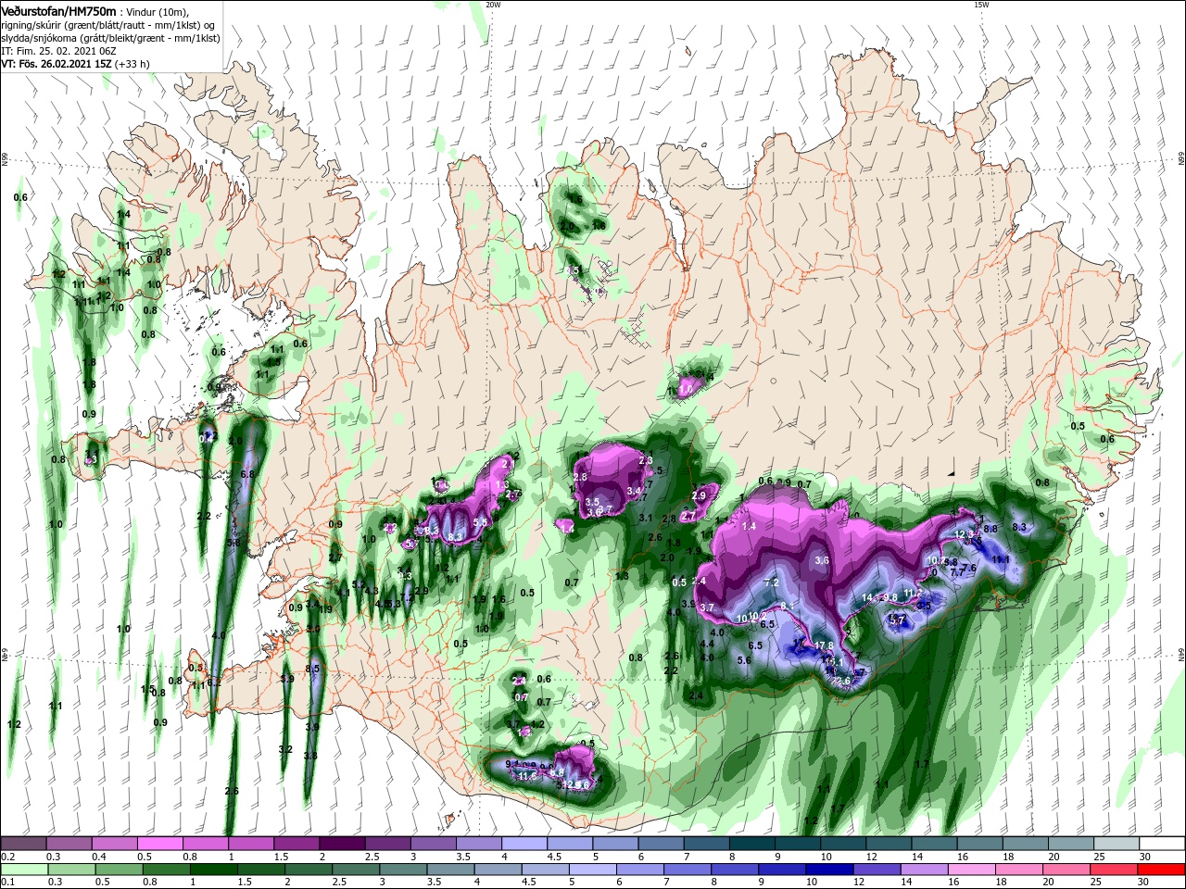The height and width of the screenshot is (889, 1186).
Task: Click the 7.2 value over the southeast glacier
Action: click(771, 582)
